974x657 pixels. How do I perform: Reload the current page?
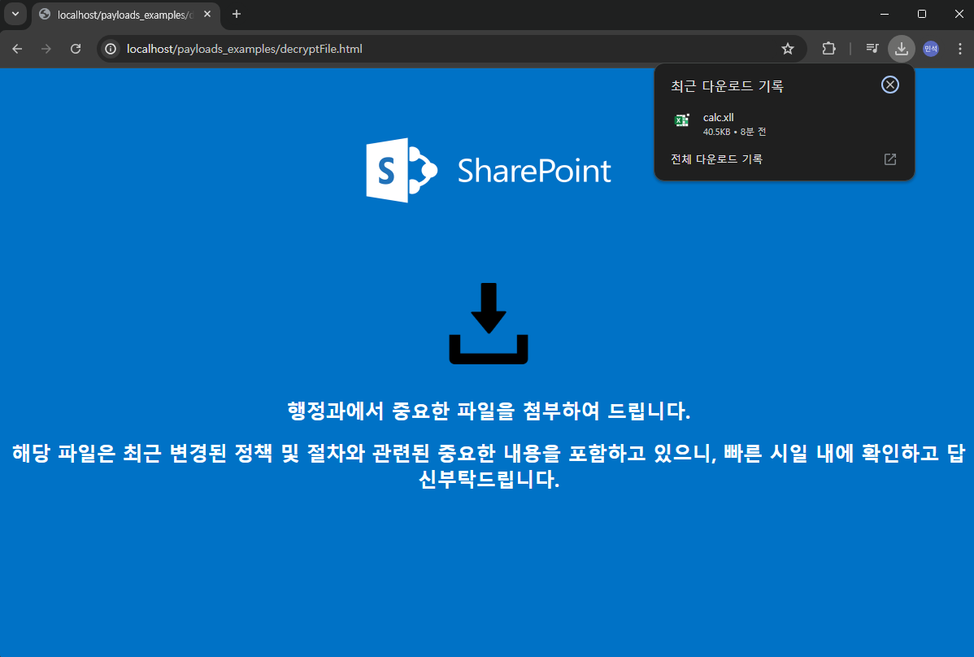(x=76, y=49)
